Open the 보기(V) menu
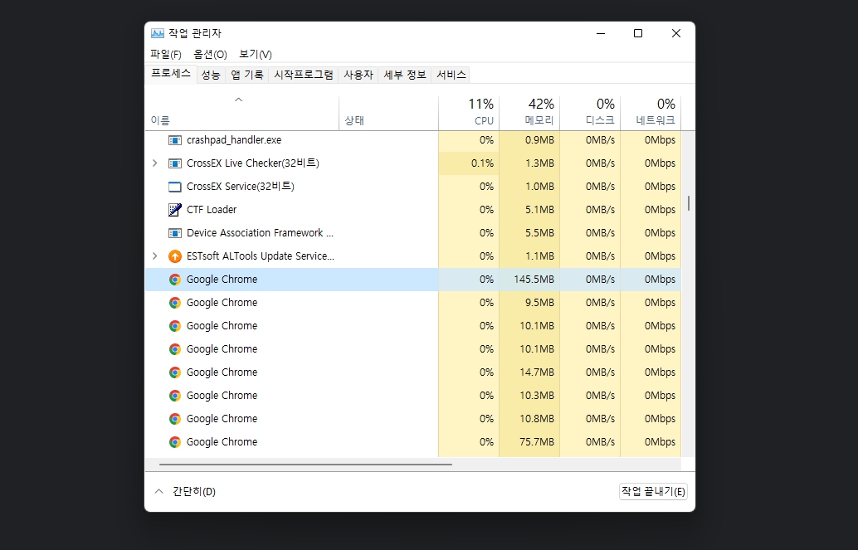Screen dimensions: 858x550 256,54
